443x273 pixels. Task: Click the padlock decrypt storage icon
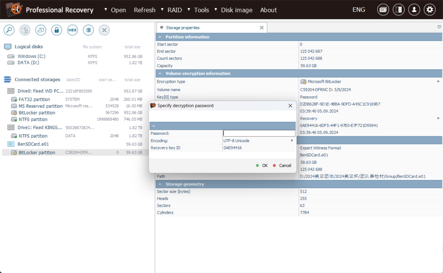tap(57, 30)
